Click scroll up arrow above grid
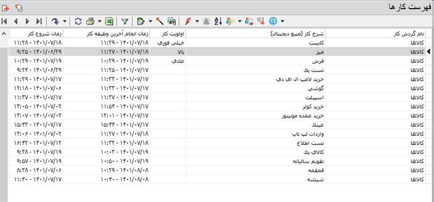The height and width of the screenshot is (202, 434). 4,34
